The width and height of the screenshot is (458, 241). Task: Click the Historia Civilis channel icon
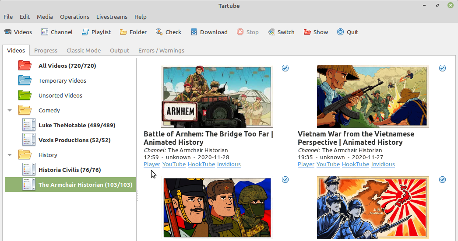(x=29, y=170)
